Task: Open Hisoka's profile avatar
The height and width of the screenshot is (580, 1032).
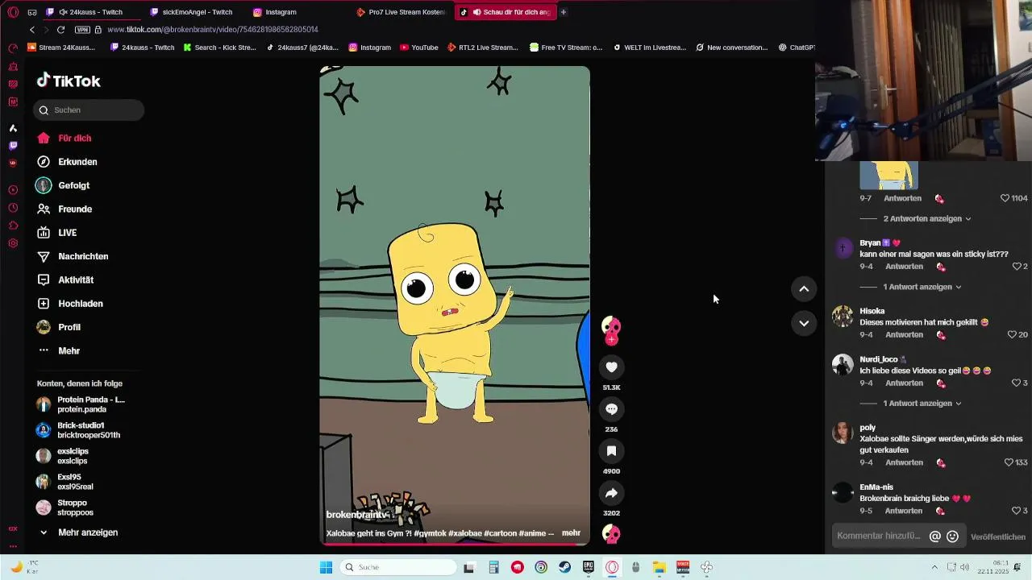Action: click(x=843, y=316)
